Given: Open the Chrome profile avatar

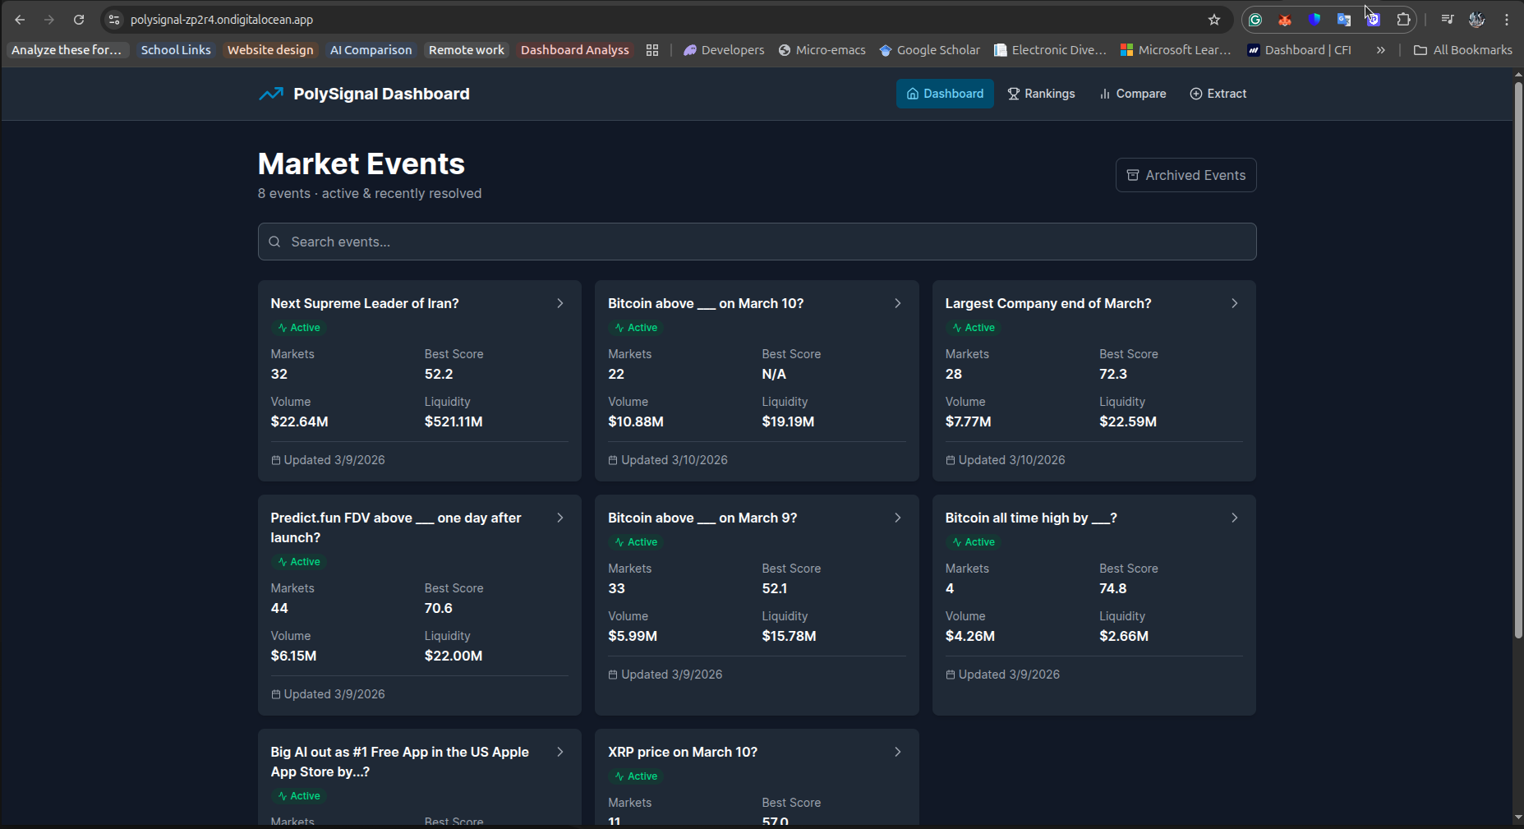Looking at the screenshot, I should pos(1477,20).
